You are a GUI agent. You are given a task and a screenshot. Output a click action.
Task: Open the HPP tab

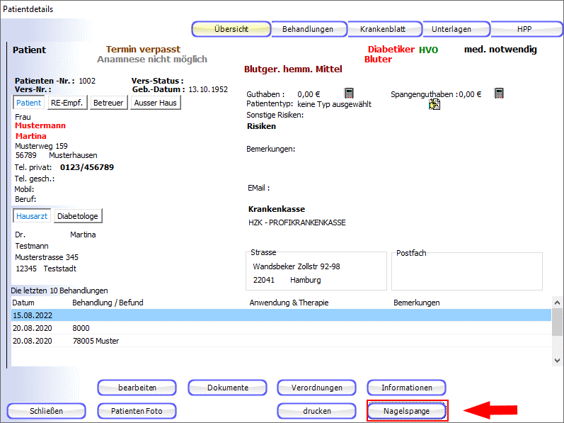click(x=524, y=30)
